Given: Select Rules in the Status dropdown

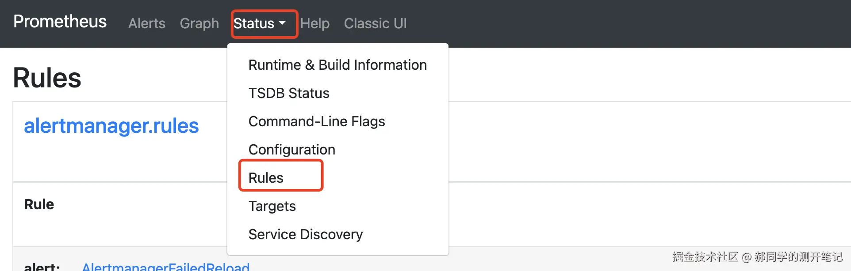Looking at the screenshot, I should pyautogui.click(x=266, y=178).
